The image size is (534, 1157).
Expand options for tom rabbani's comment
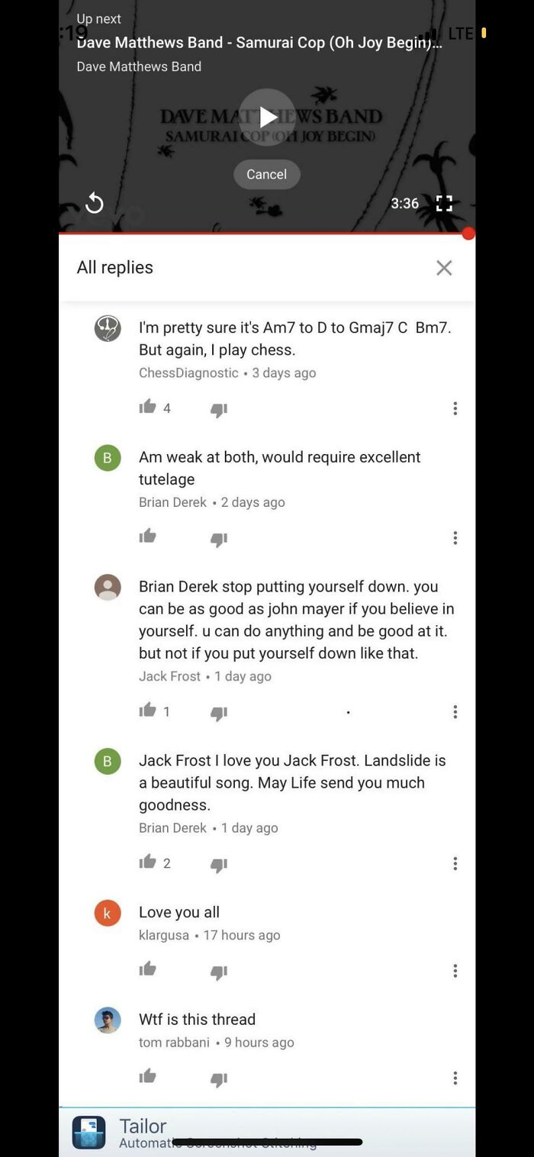click(x=455, y=1077)
